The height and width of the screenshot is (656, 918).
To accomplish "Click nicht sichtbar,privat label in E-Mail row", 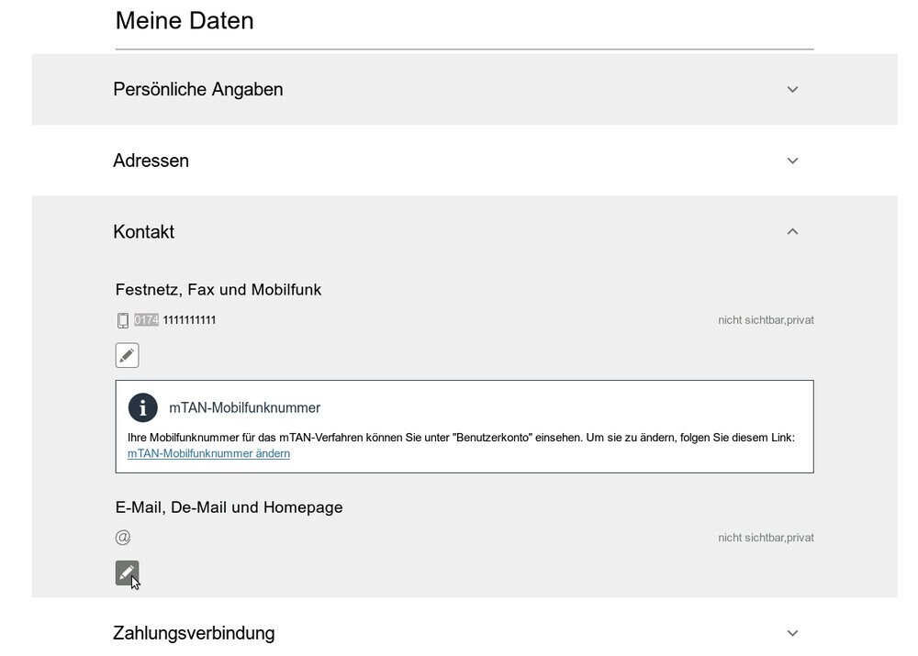I will [766, 538].
